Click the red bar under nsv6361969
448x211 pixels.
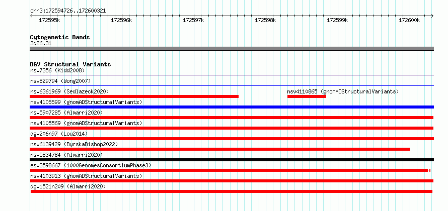(x=134, y=96)
